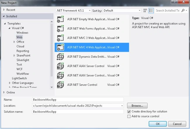
Task: Click the ASP.NET AJAX Server Control icon
Action: pos(60,66)
